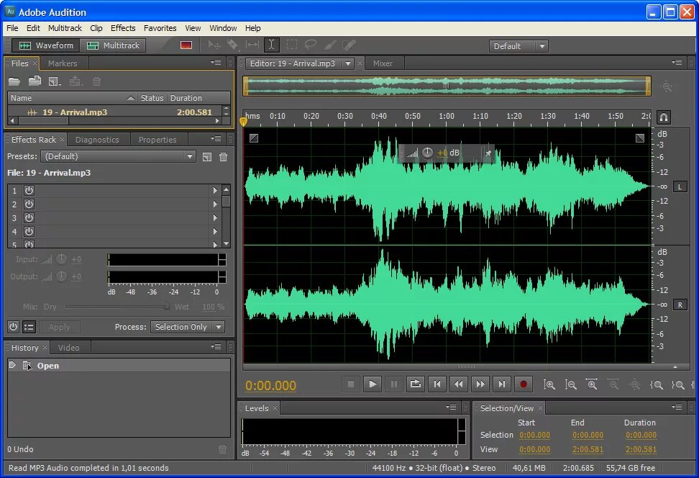Toggle power for effect slot 1

tap(29, 191)
